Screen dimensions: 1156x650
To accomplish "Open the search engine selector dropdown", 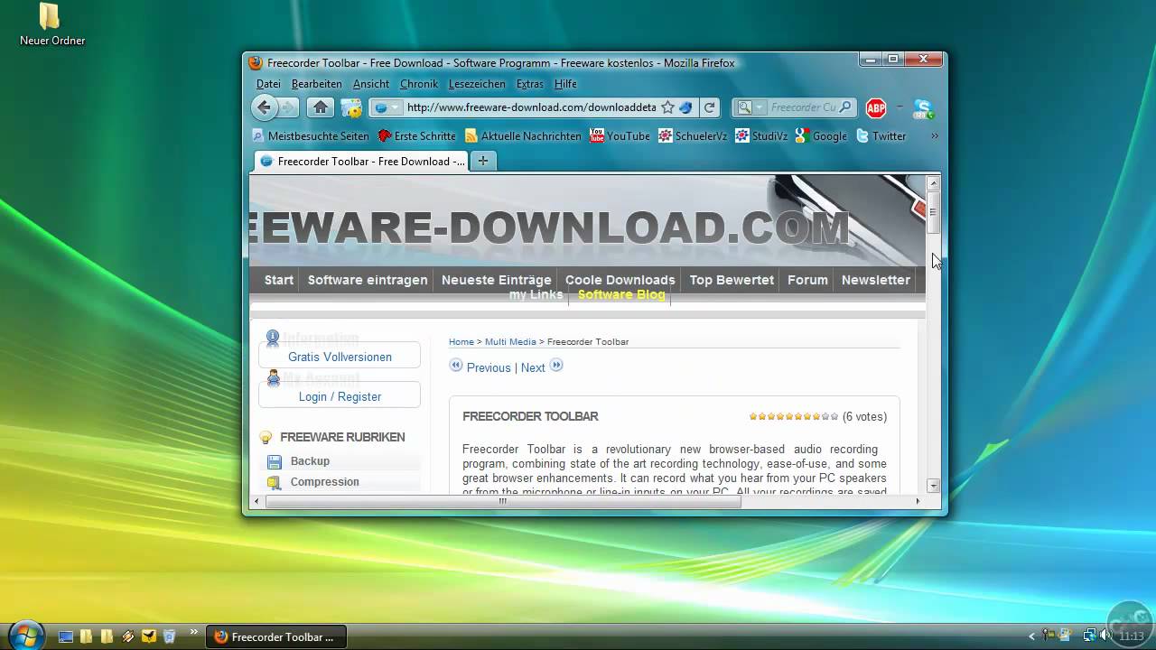I will tap(760, 107).
